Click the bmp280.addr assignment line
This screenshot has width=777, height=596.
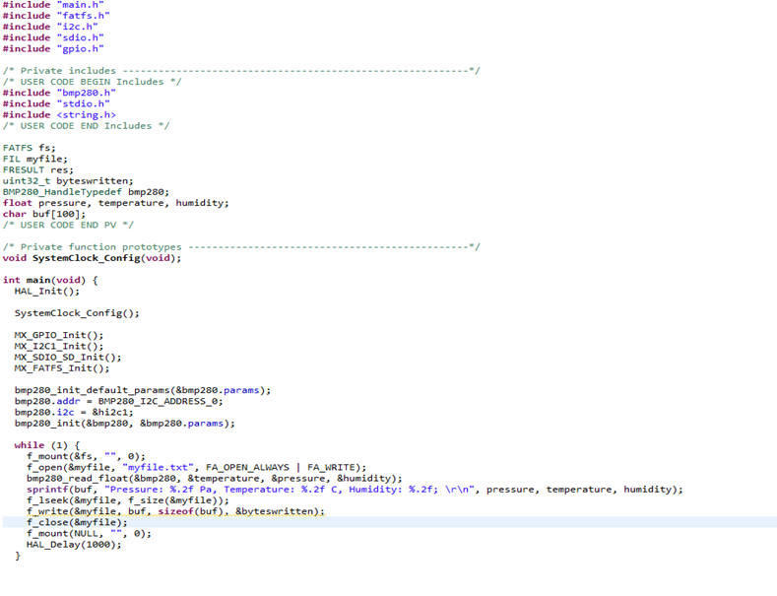tap(119, 401)
